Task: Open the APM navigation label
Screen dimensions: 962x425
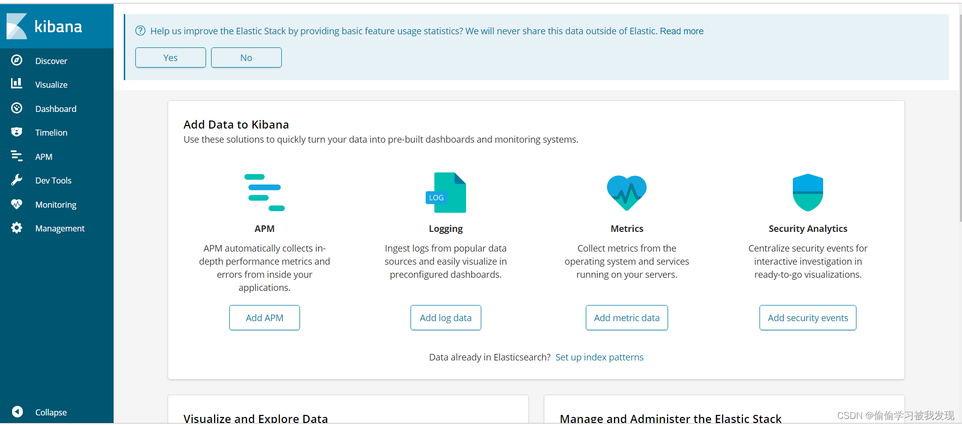Action: [44, 157]
